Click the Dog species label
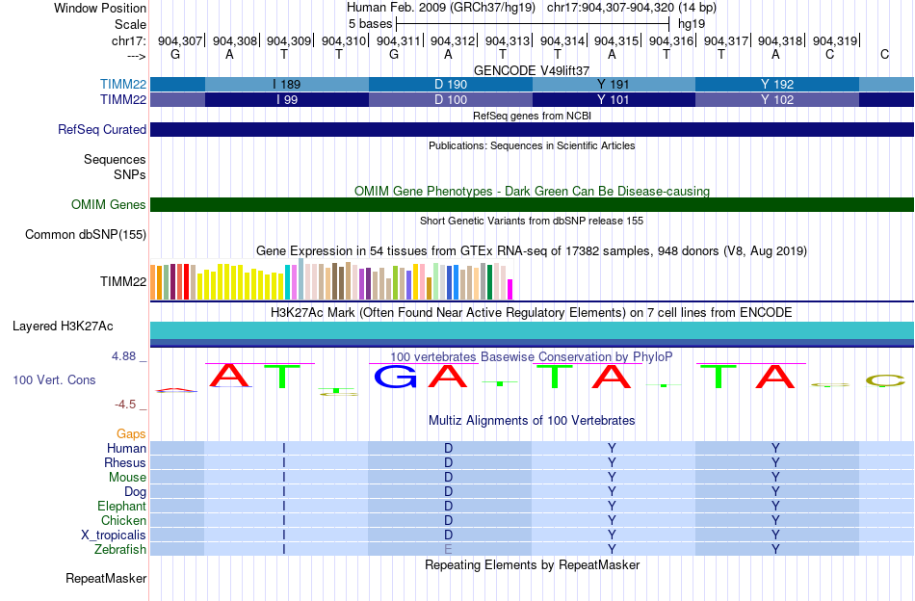The image size is (915, 601). pyautogui.click(x=135, y=492)
